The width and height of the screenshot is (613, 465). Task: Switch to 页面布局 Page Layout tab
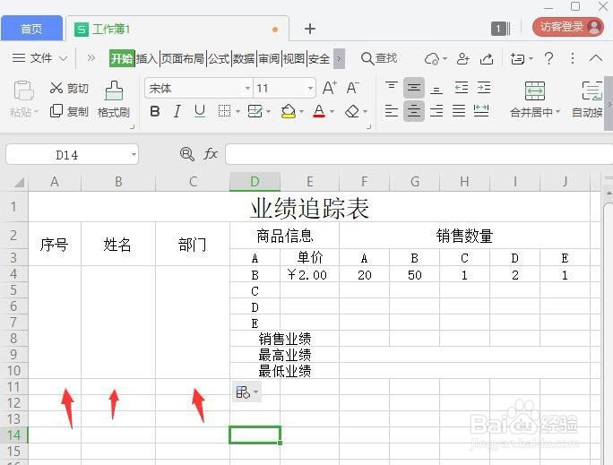coord(183,58)
